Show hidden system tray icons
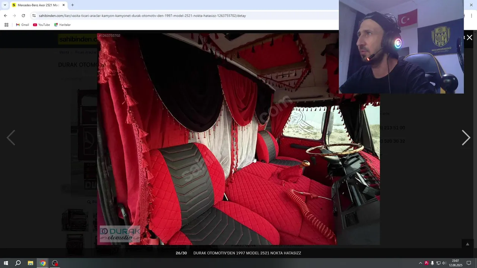 point(421,263)
